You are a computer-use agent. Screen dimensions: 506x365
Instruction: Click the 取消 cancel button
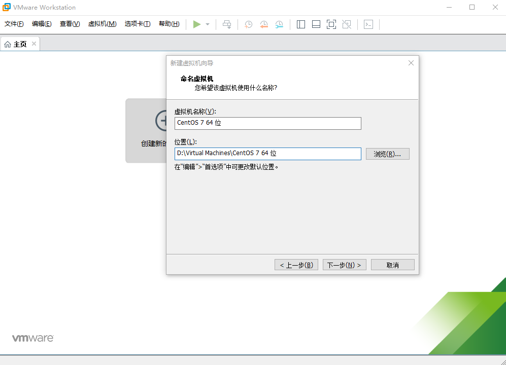pyautogui.click(x=393, y=265)
